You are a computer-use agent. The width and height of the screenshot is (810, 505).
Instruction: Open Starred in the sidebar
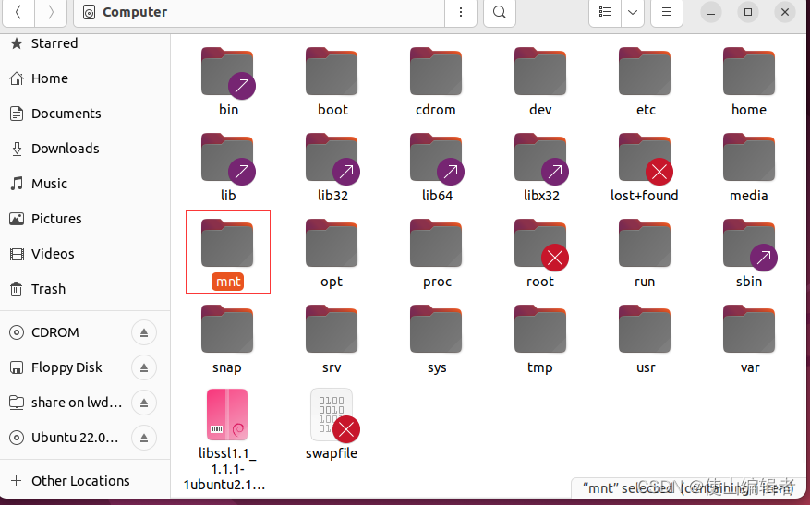point(85,43)
